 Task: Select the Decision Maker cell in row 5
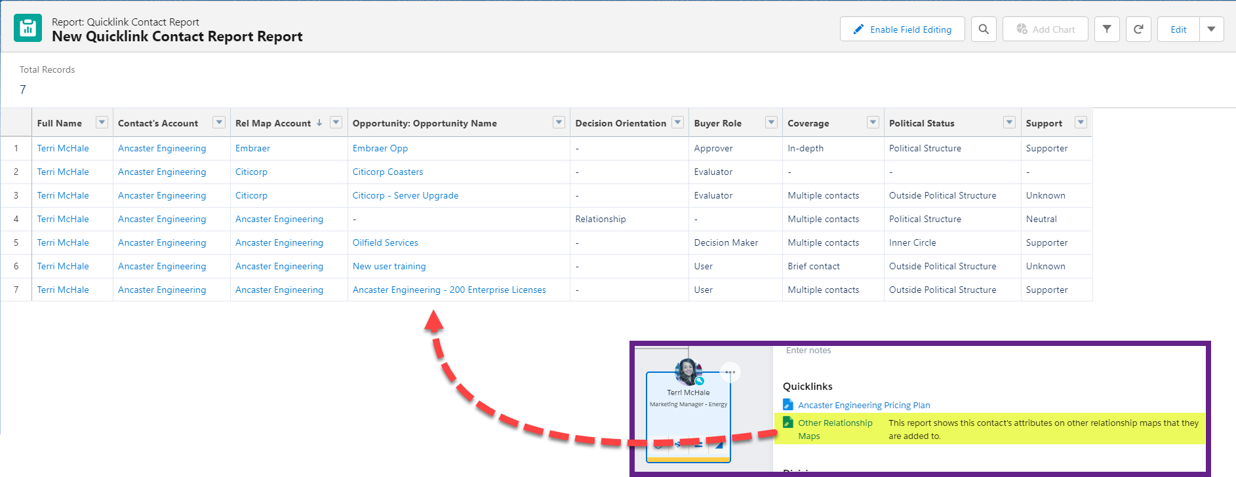click(x=735, y=242)
